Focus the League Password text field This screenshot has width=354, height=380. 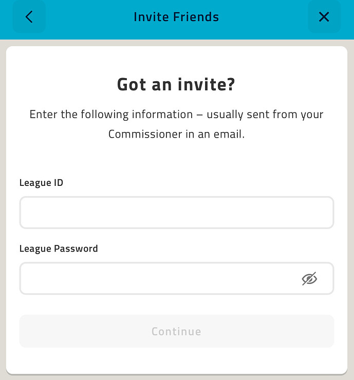[177, 278]
